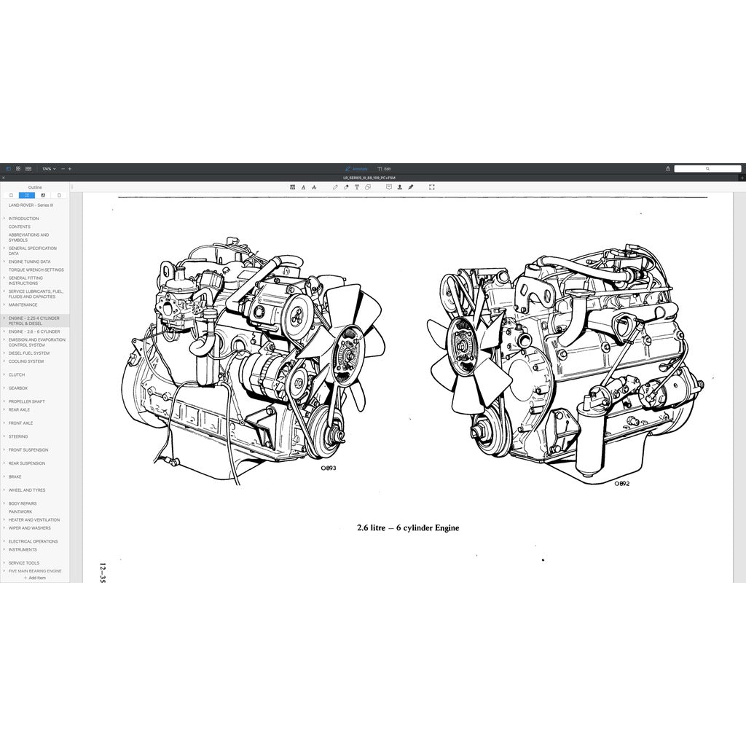This screenshot has width=746, height=746.
Task: Expand ENGINE - 2.6 - 6 CYLINDER section
Action: (x=4, y=331)
